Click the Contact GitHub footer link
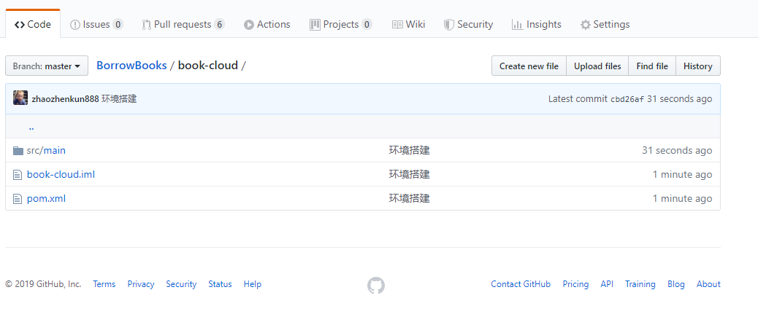 521,284
